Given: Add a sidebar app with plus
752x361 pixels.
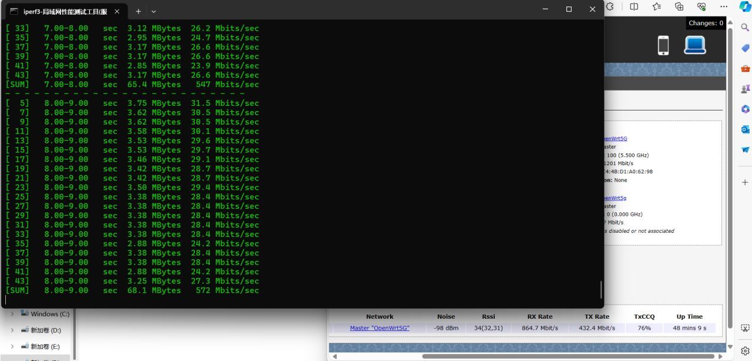Looking at the screenshot, I should (x=745, y=182).
